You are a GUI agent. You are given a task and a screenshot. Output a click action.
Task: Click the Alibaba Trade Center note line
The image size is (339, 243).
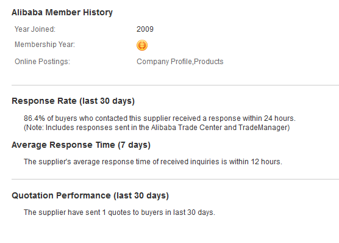point(157,128)
